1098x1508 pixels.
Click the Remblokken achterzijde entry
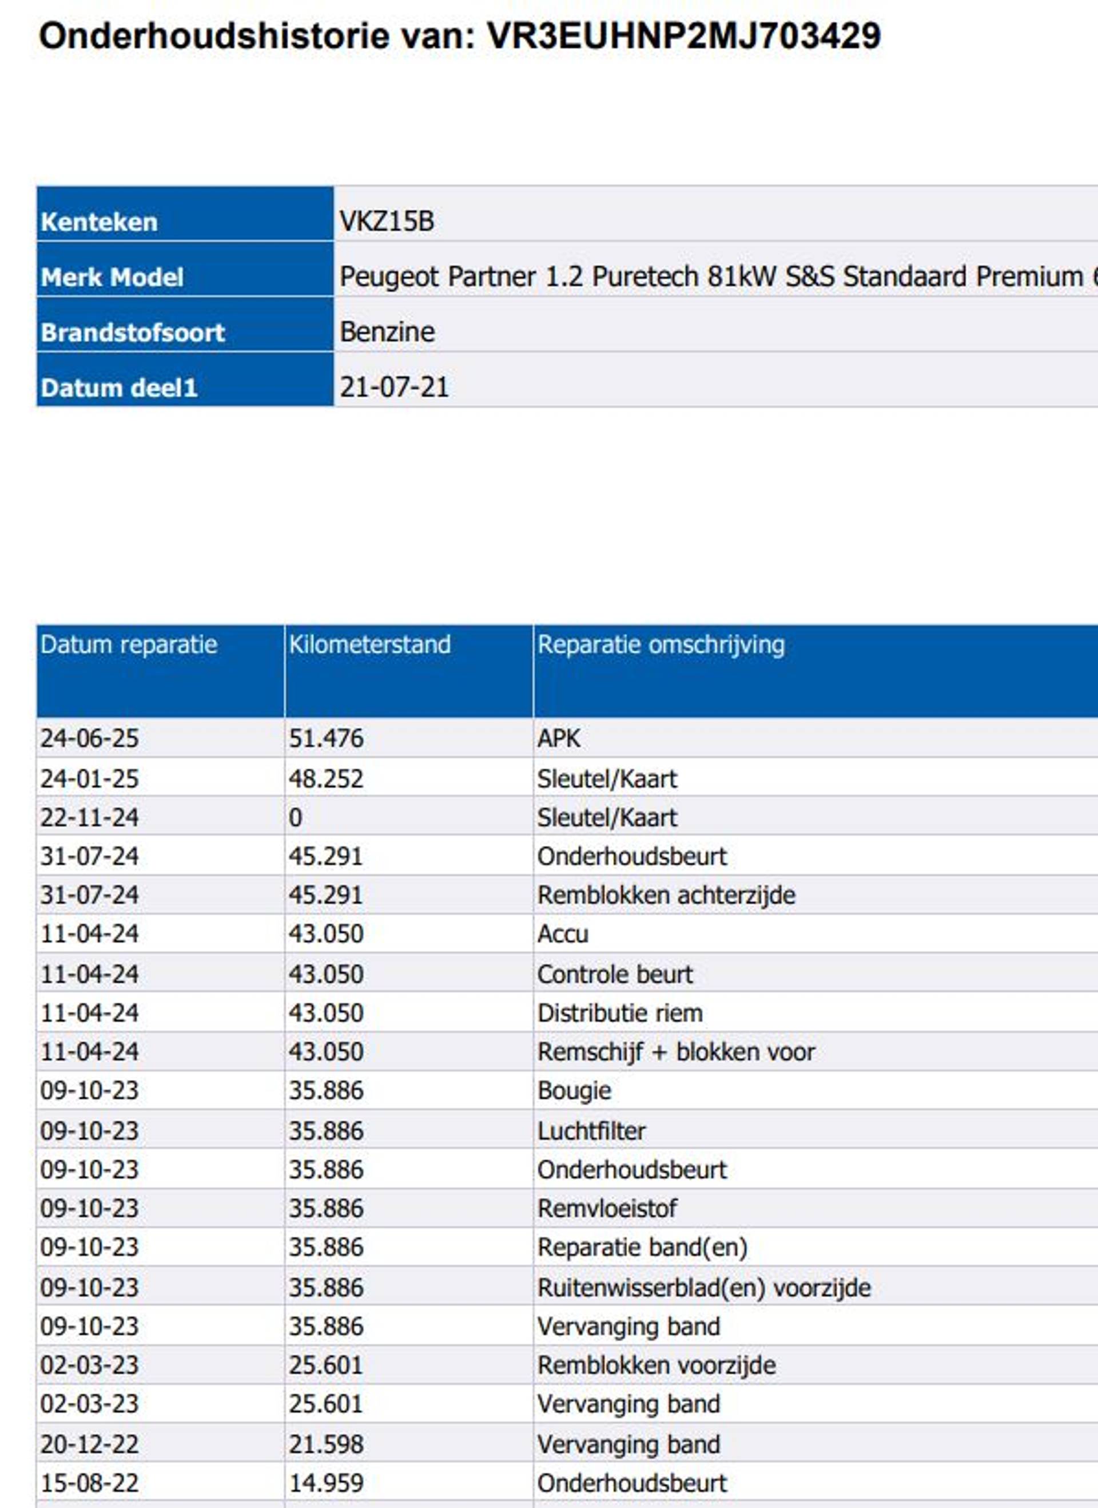coord(666,895)
